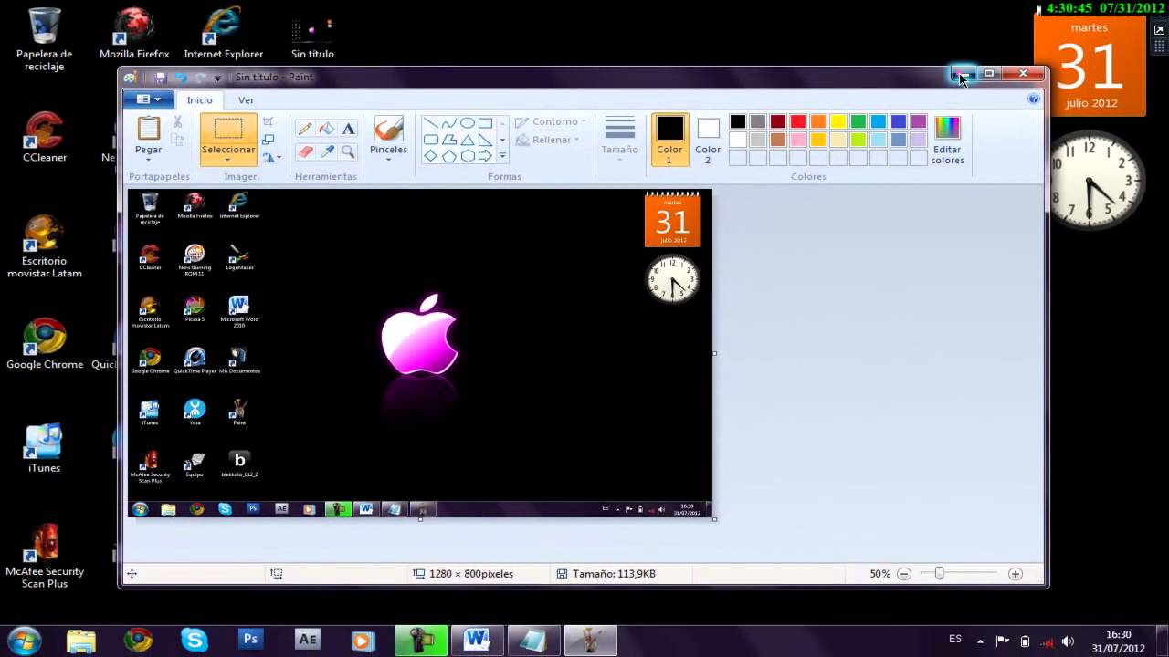Open Skype from the taskbar
Image resolution: width=1169 pixels, height=657 pixels.
point(194,641)
